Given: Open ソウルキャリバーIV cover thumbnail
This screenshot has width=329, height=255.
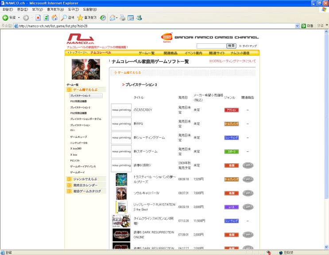Looking at the screenshot, I should (121, 193).
